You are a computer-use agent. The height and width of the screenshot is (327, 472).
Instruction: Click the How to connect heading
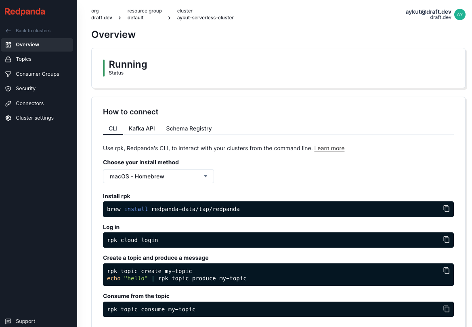131,112
